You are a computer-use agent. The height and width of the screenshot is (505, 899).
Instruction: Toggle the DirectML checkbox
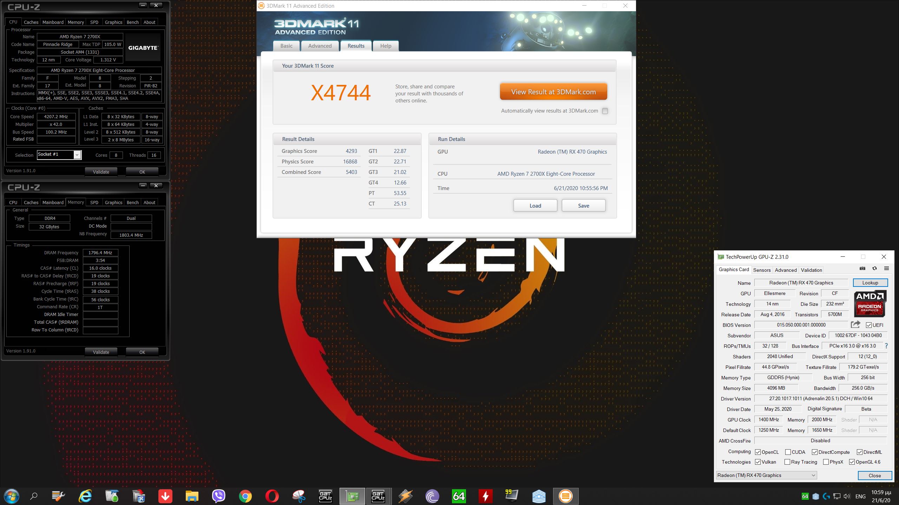tap(860, 452)
